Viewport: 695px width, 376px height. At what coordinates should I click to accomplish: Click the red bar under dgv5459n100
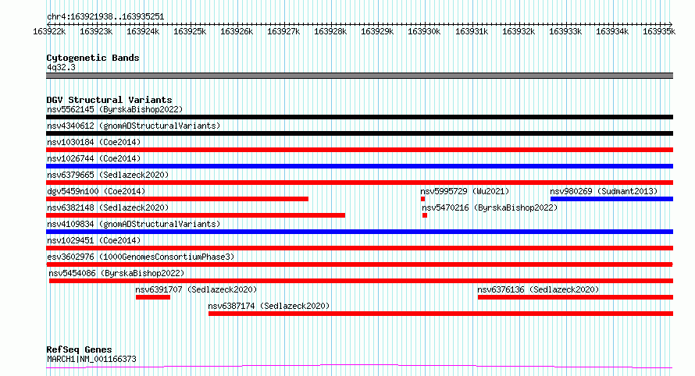(177, 199)
